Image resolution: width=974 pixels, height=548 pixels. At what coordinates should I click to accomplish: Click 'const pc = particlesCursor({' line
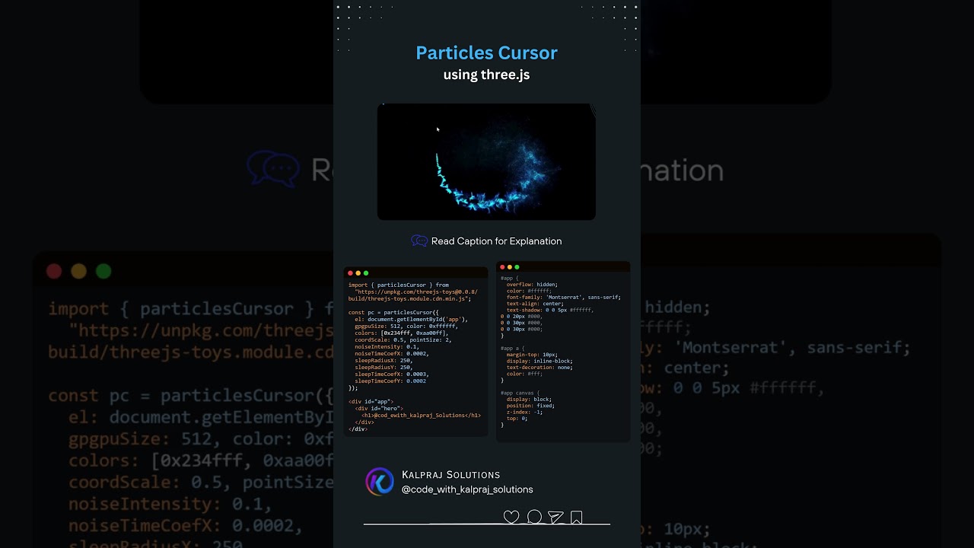[393, 312]
